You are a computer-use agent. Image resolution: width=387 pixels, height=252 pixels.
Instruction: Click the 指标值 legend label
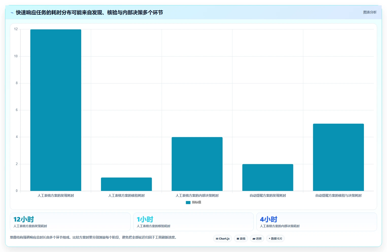[x=196, y=202]
